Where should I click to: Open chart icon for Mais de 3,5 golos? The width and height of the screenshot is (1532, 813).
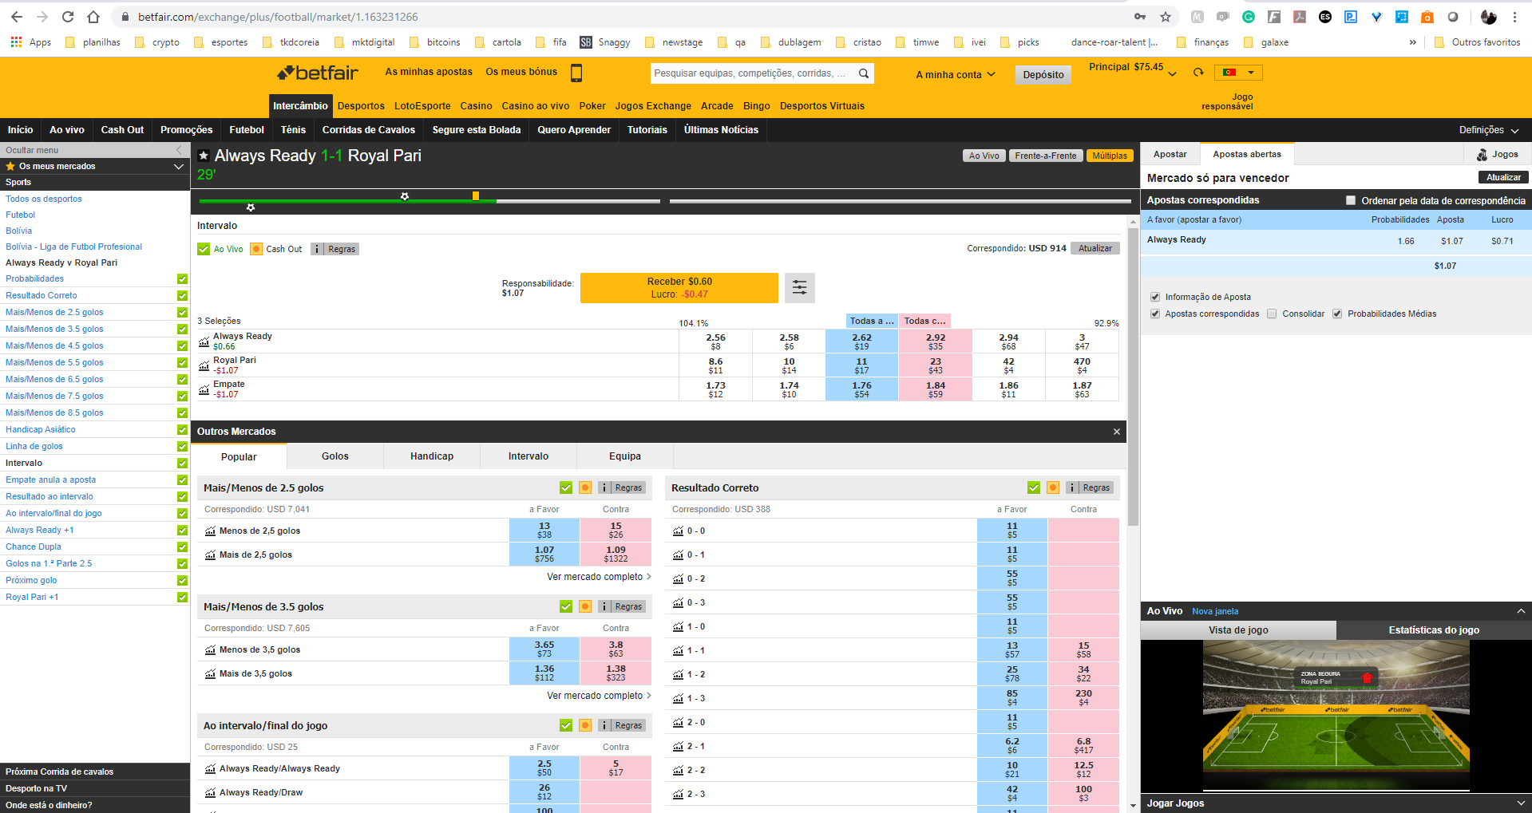coord(210,673)
